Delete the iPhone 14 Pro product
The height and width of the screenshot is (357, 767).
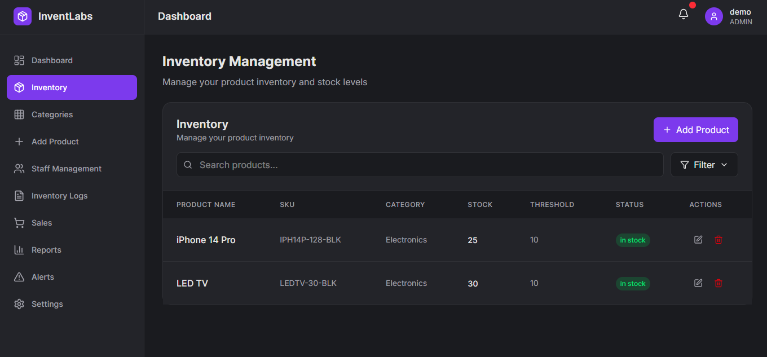coord(718,240)
